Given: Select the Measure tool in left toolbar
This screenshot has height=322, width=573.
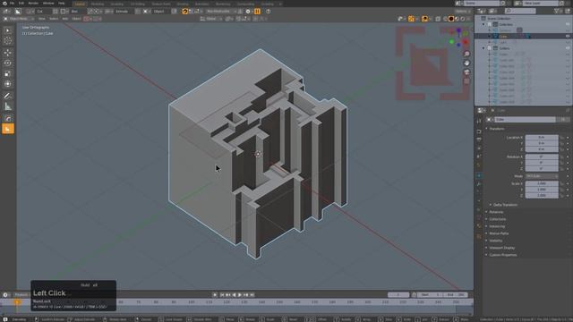Looking at the screenshot, I should click(x=8, y=106).
